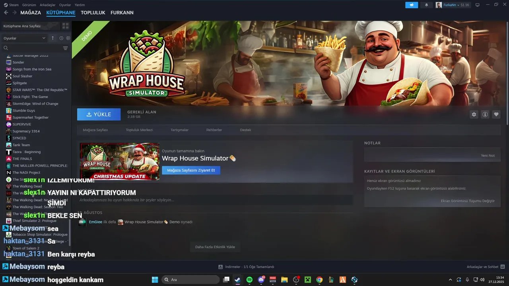Toggle the recent activity clock filter
The image size is (509, 286).
tap(61, 38)
